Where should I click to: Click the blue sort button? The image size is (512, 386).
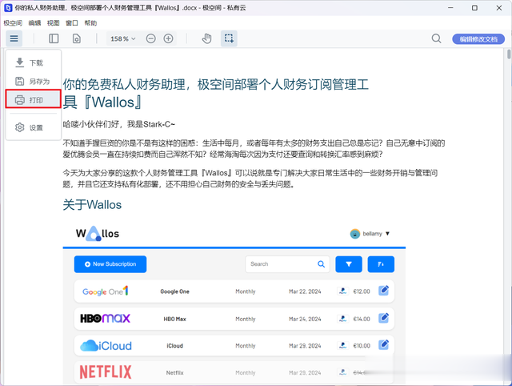tap(381, 264)
